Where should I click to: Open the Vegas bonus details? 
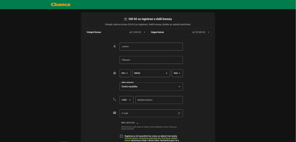tap(180, 32)
